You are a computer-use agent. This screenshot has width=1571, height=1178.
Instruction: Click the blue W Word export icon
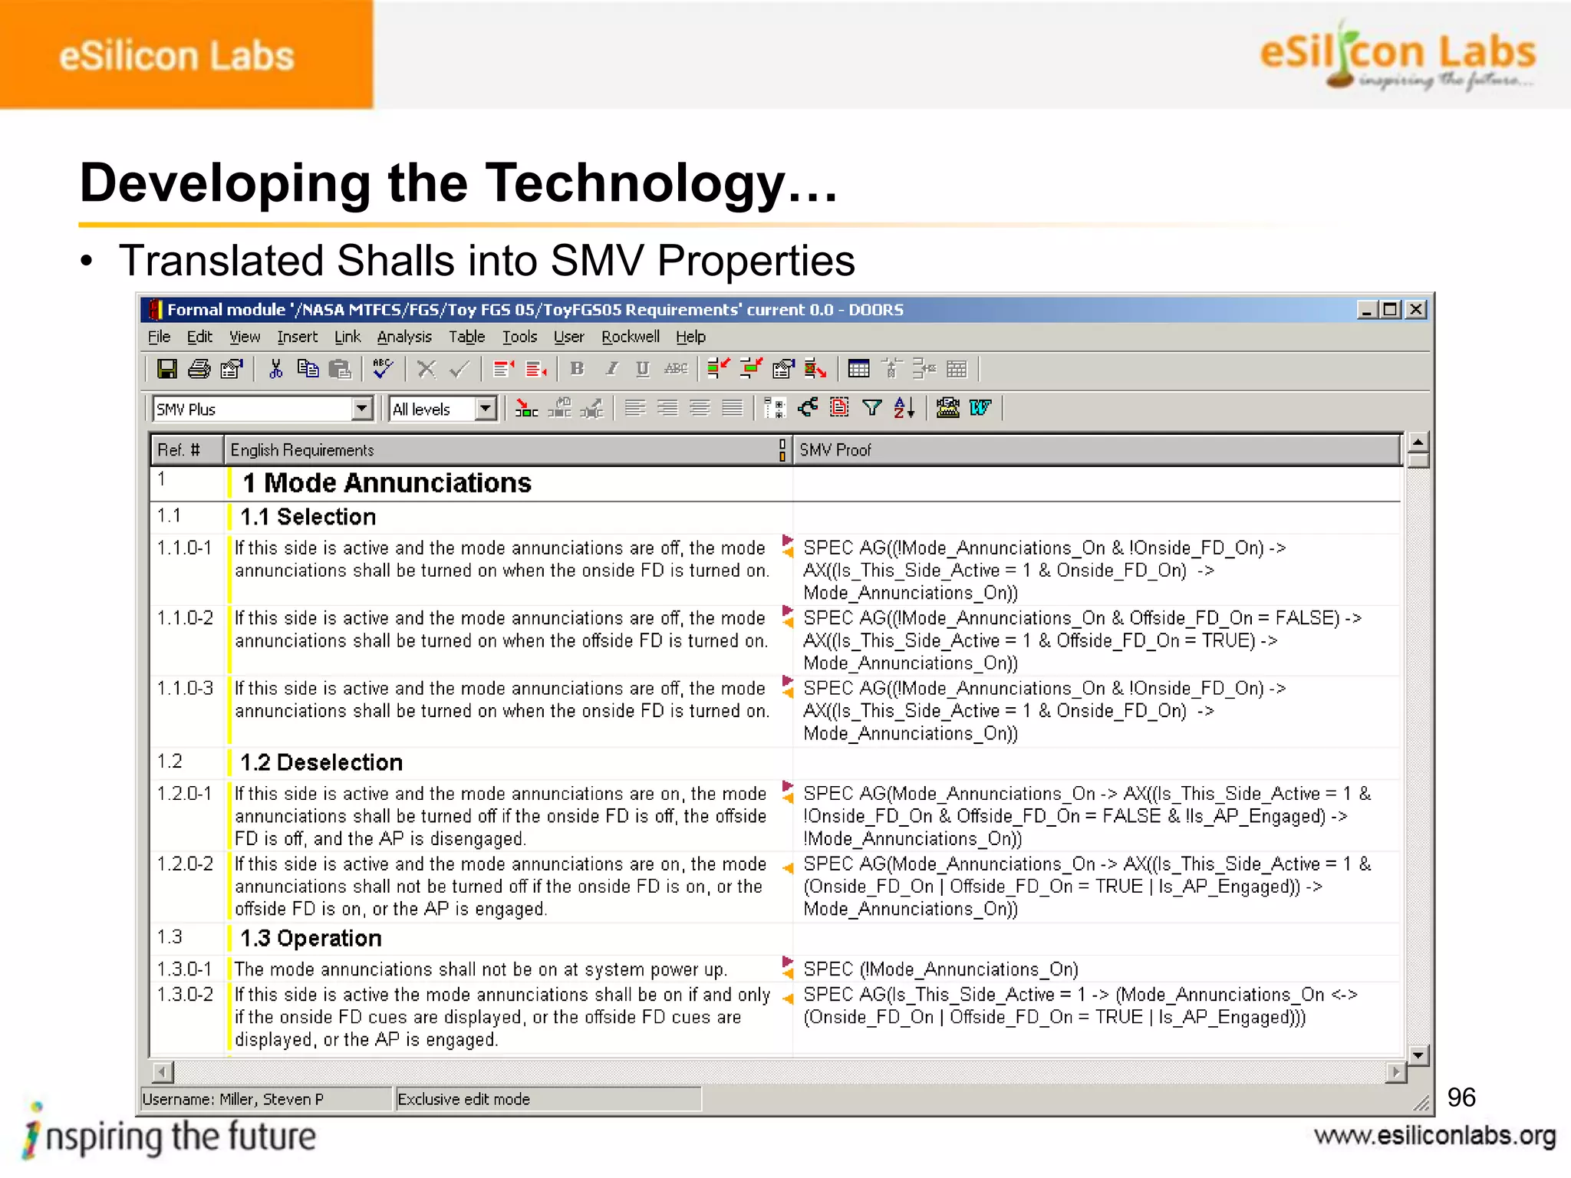coord(980,409)
